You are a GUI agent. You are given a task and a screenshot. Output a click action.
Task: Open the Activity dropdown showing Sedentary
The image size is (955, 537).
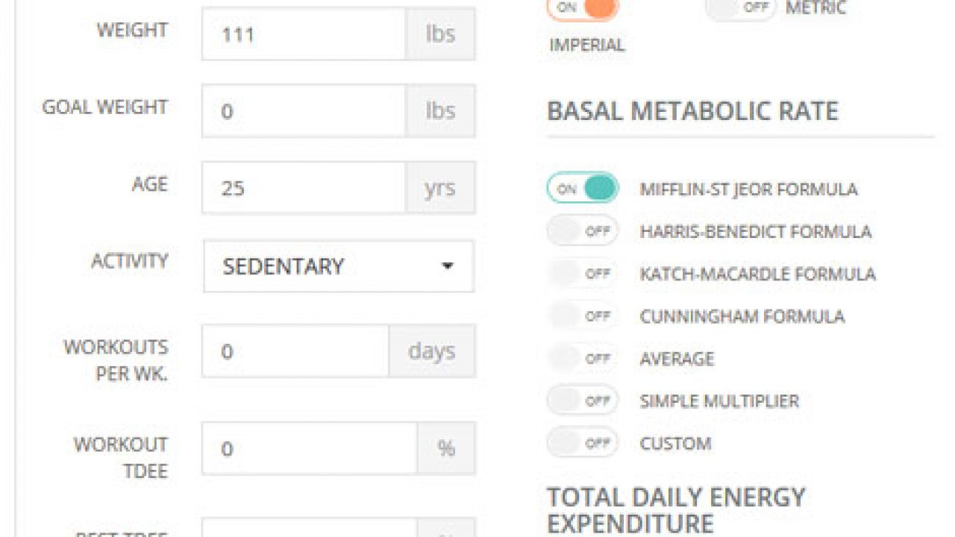(339, 266)
